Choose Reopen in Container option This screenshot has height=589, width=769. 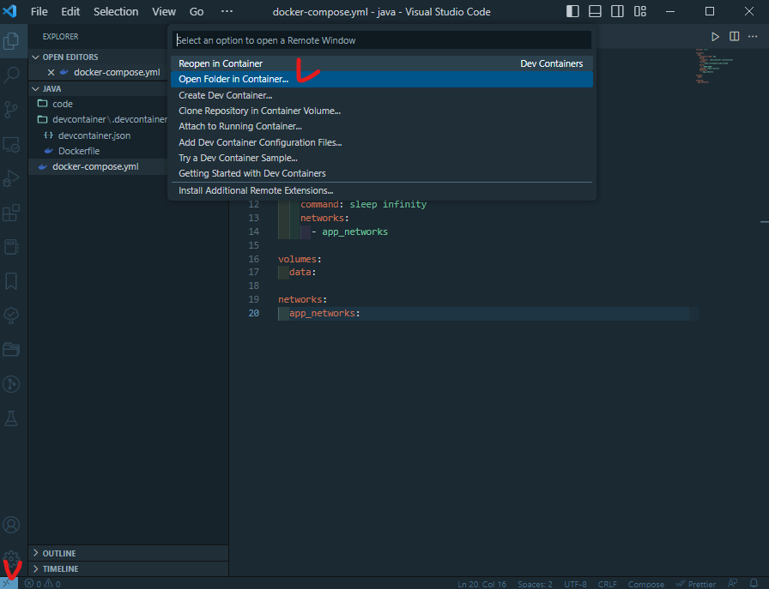pos(382,63)
